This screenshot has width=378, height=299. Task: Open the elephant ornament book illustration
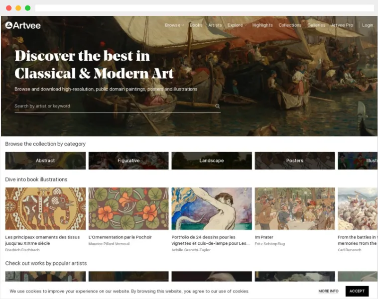tap(45, 208)
